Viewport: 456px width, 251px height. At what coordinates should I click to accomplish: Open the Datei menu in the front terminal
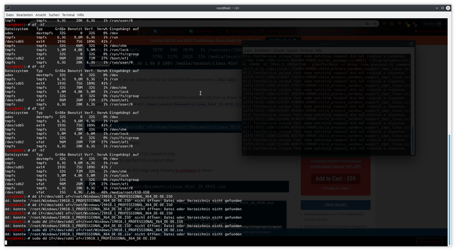[10, 15]
